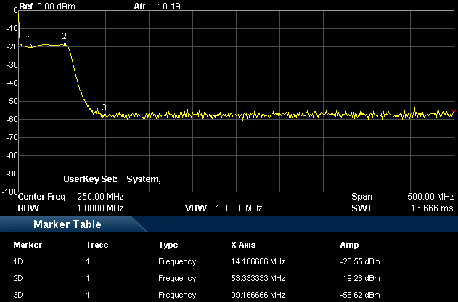Click the Type column header
The width and height of the screenshot is (458, 302).
pos(168,245)
